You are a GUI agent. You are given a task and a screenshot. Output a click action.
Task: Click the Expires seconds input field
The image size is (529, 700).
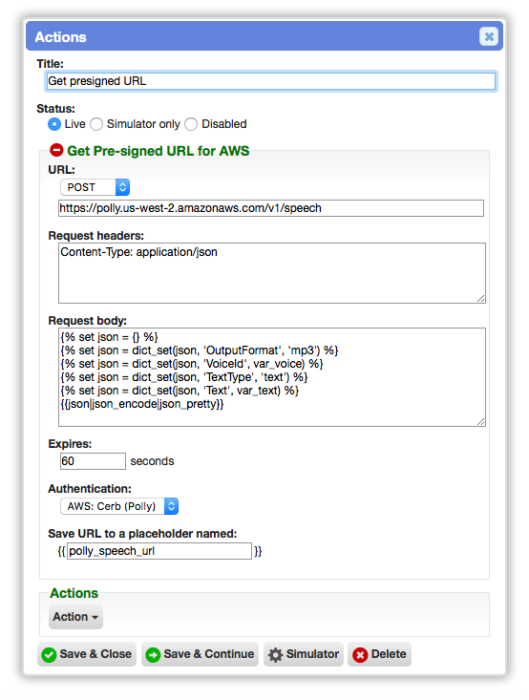tap(93, 461)
